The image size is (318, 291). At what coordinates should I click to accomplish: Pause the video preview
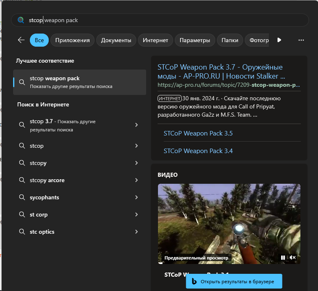click(x=283, y=257)
